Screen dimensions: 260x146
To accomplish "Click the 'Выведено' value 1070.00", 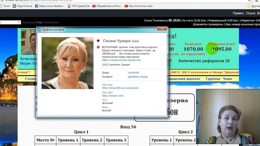I will coord(193,49).
